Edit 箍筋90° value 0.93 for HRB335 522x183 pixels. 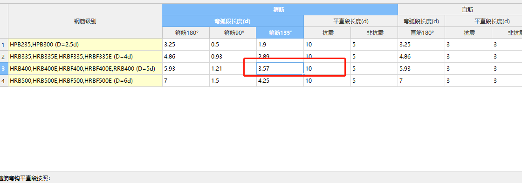tap(233, 57)
